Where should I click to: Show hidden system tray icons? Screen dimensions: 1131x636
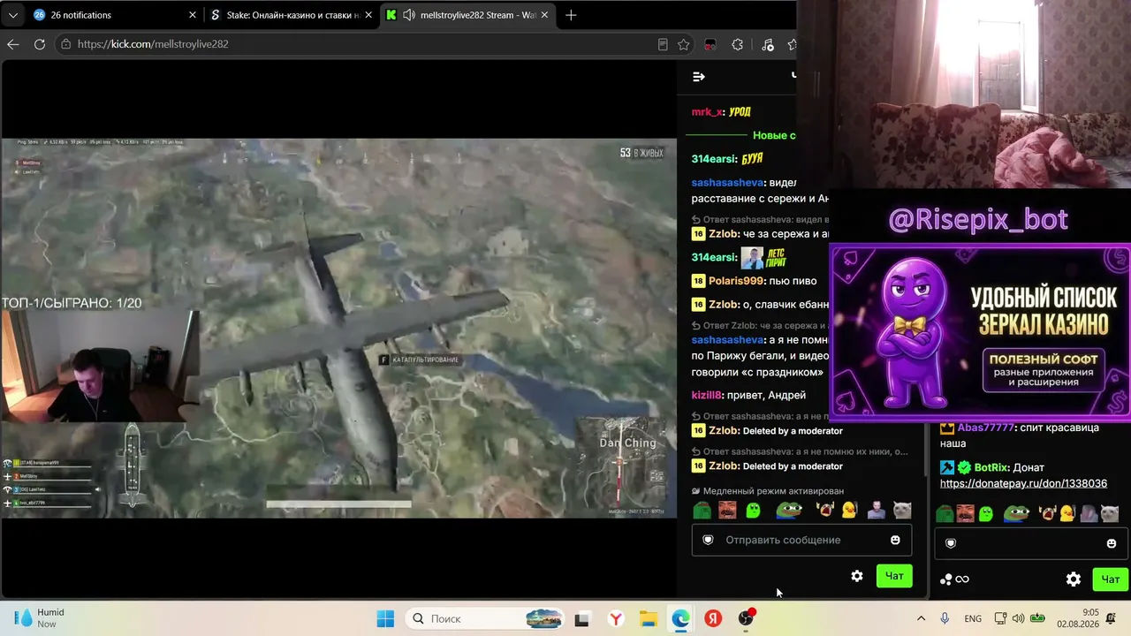pyautogui.click(x=921, y=619)
